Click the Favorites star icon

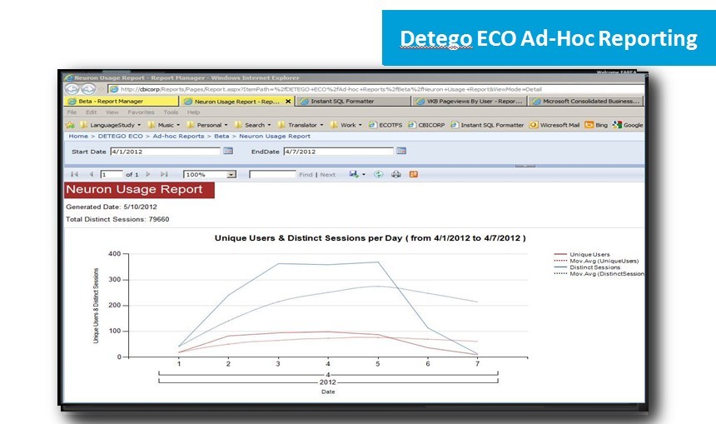[70, 125]
